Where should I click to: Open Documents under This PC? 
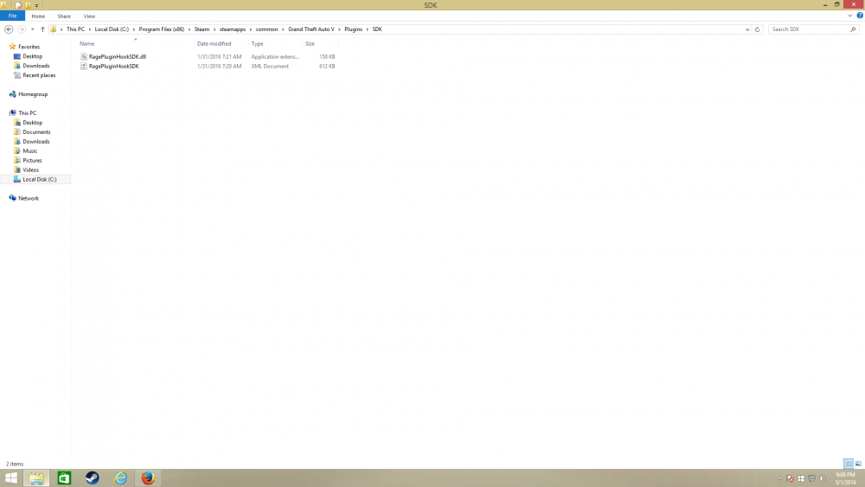point(36,131)
